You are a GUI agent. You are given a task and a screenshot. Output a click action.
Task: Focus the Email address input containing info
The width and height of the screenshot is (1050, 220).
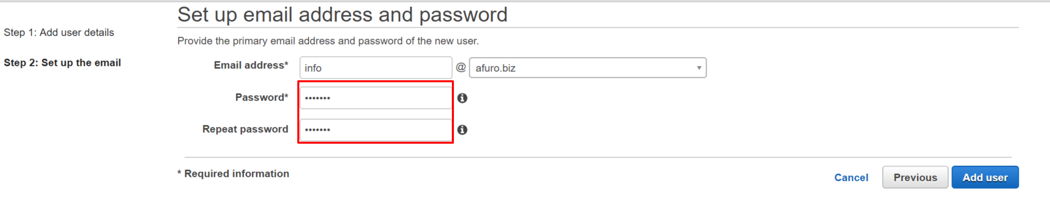[375, 68]
